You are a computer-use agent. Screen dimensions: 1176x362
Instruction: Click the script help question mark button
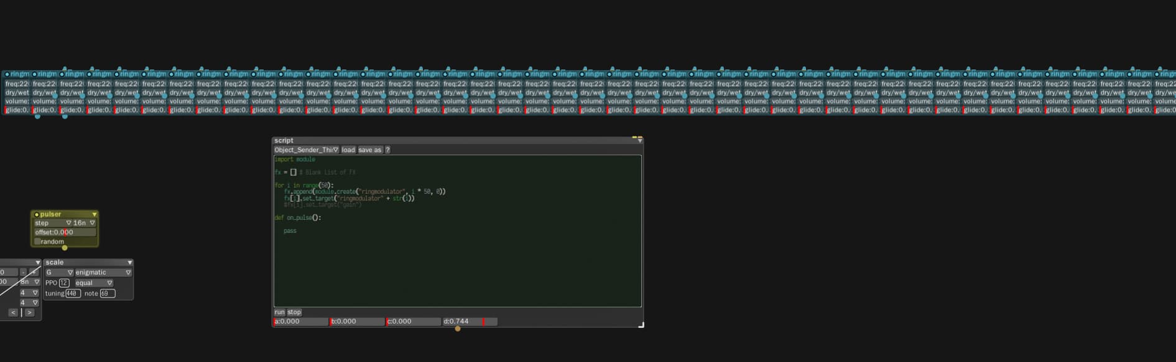tap(387, 150)
